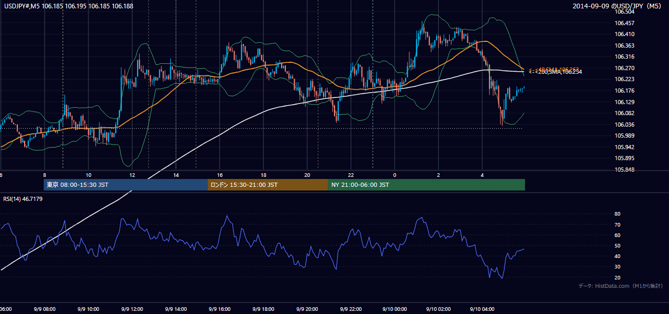Click hour tick 14 under price chart

(176, 175)
